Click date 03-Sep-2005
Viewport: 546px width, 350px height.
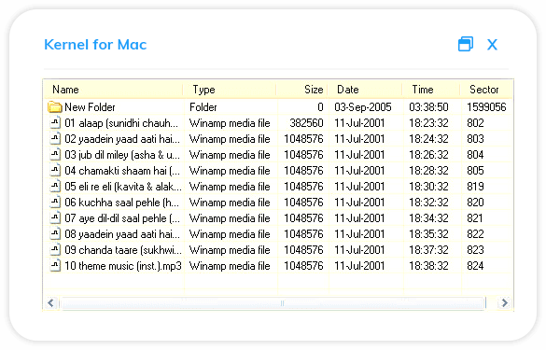363,107
